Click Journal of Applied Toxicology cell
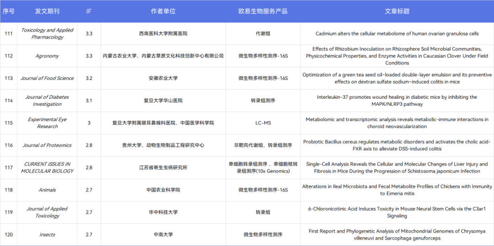494x246 pixels. (47, 213)
